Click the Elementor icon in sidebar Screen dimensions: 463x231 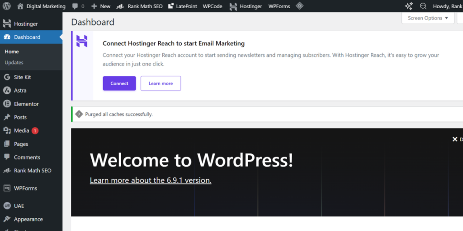pos(7,104)
